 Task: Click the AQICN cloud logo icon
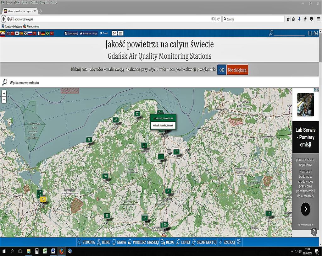[x=3, y=33]
